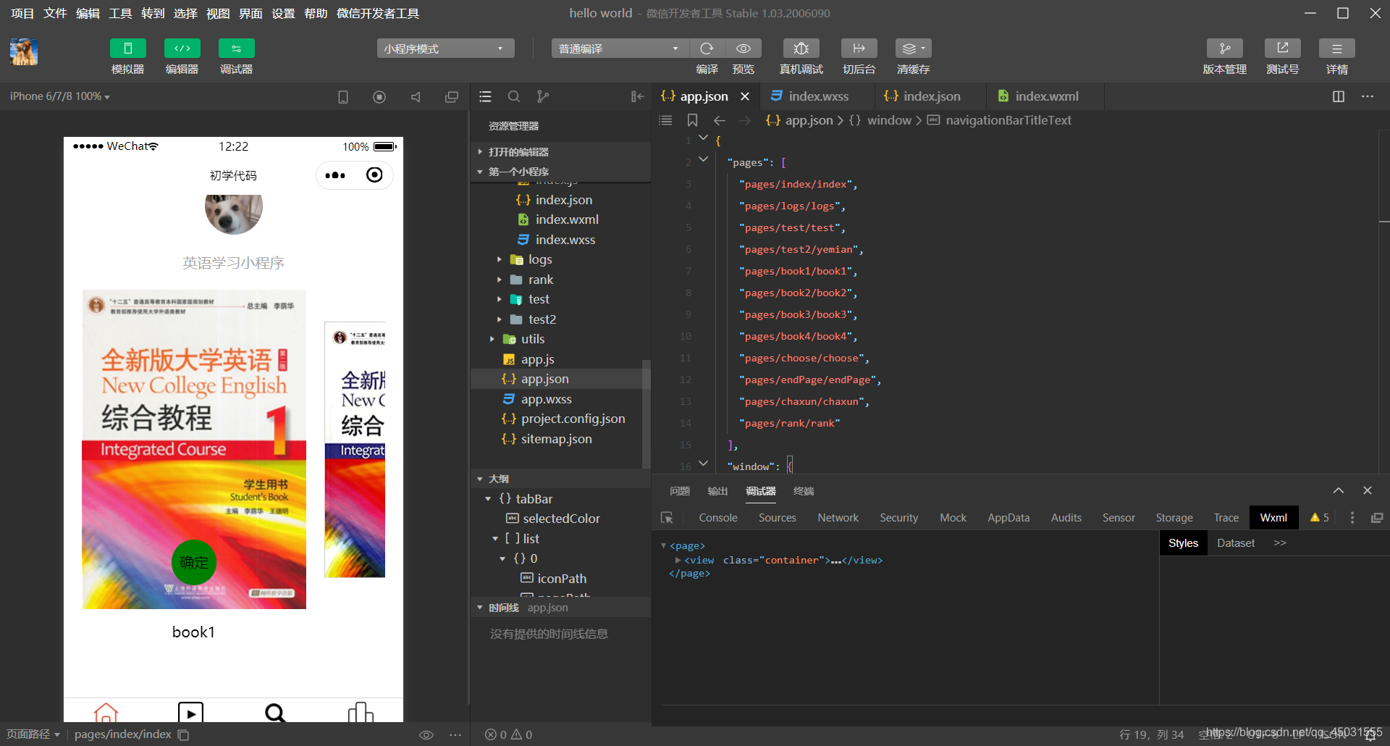Open the mini program mode dropdown

click(x=445, y=49)
